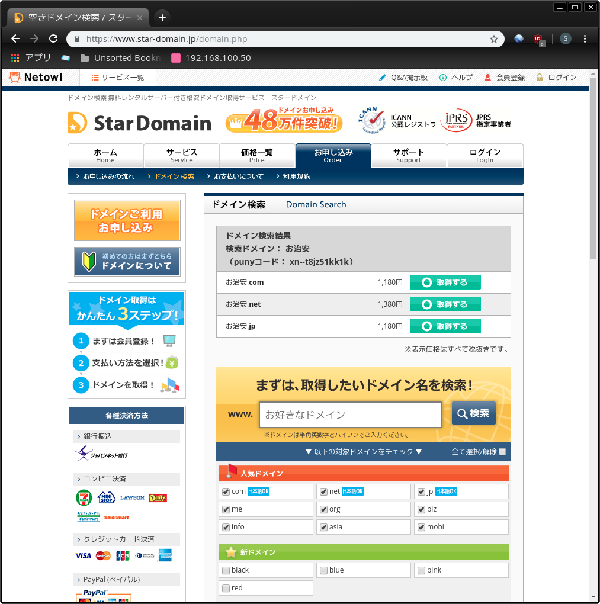
Task: Select the ホーム Home tab
Action: click(105, 156)
